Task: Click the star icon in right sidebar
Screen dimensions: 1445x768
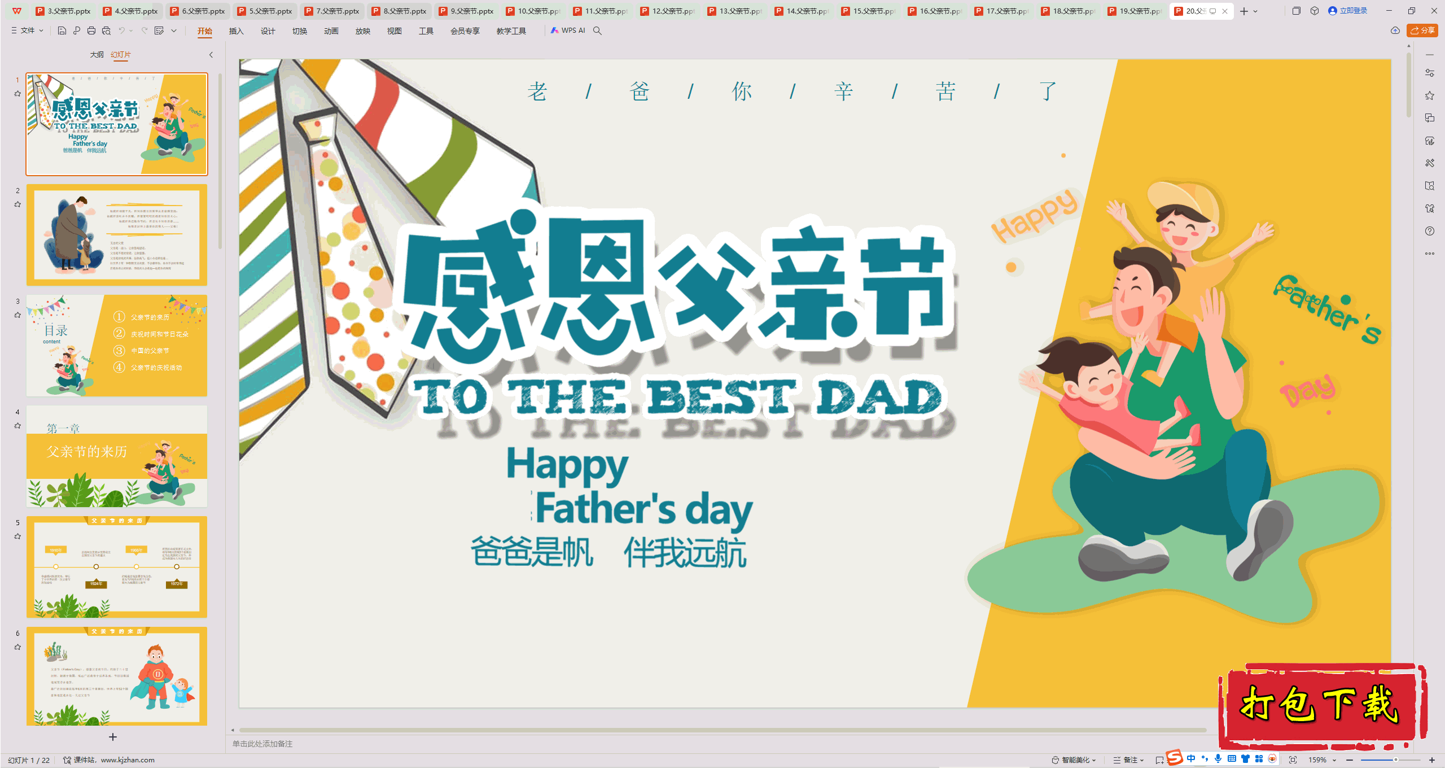Action: (x=1430, y=95)
